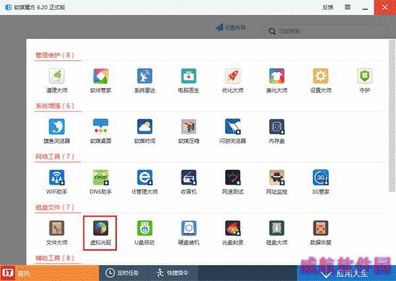The height and width of the screenshot is (281, 396).
Task: Launch 3G管家 icon
Action: tap(321, 177)
